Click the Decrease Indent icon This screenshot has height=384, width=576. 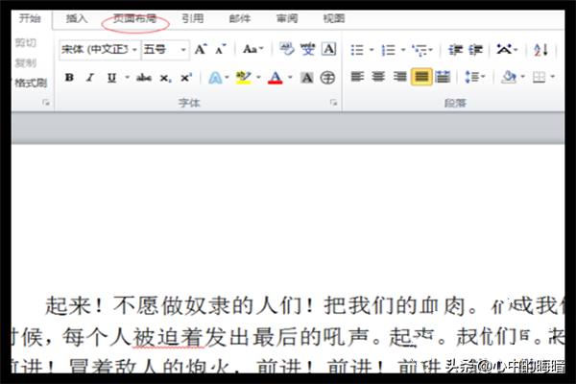[x=455, y=50]
